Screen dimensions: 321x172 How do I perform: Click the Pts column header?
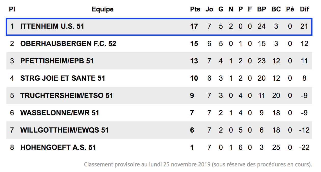(195, 9)
